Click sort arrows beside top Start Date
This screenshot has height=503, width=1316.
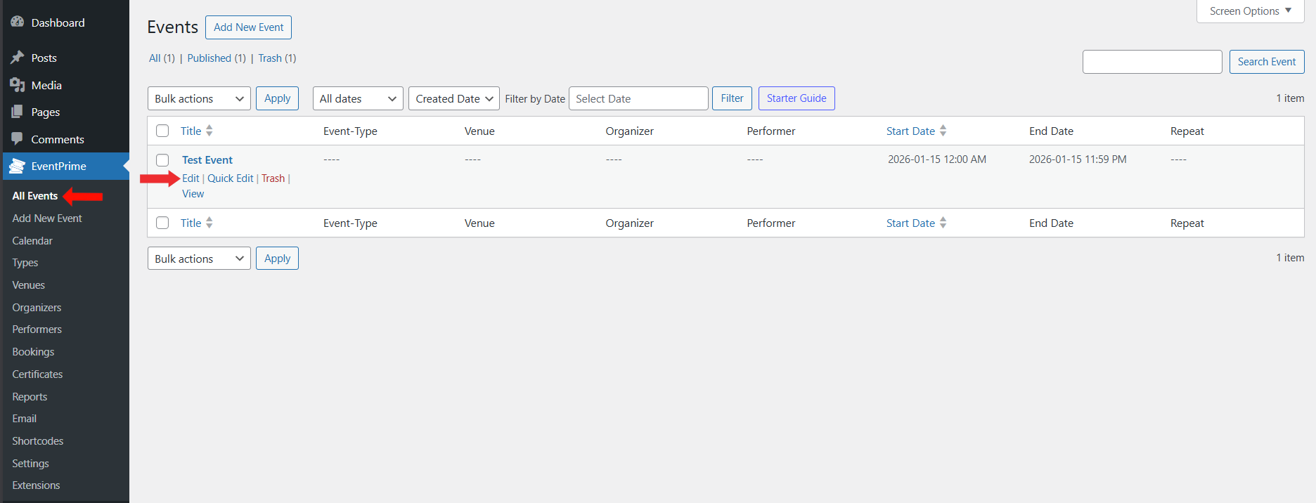(943, 131)
